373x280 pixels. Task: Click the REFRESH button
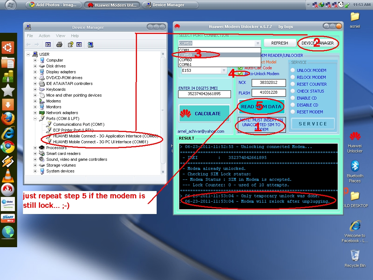point(279,43)
